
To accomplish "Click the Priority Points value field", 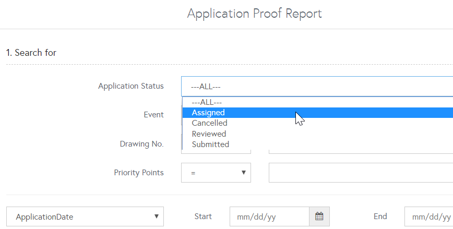I will point(360,173).
